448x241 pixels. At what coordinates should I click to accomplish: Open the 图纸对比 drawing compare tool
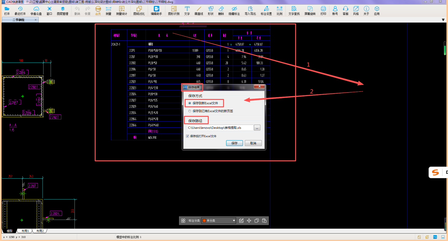(x=139, y=11)
